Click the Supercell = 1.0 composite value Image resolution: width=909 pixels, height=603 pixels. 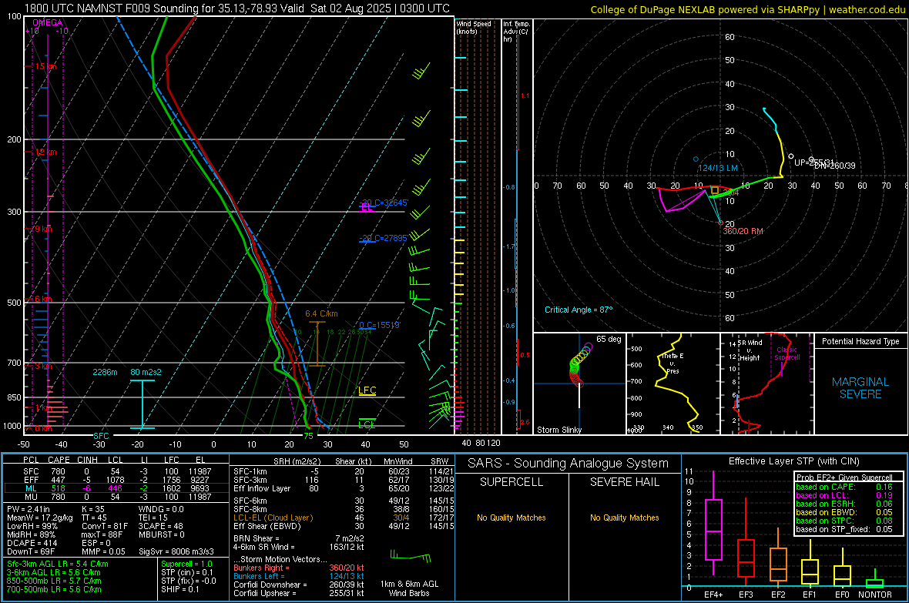click(x=186, y=564)
